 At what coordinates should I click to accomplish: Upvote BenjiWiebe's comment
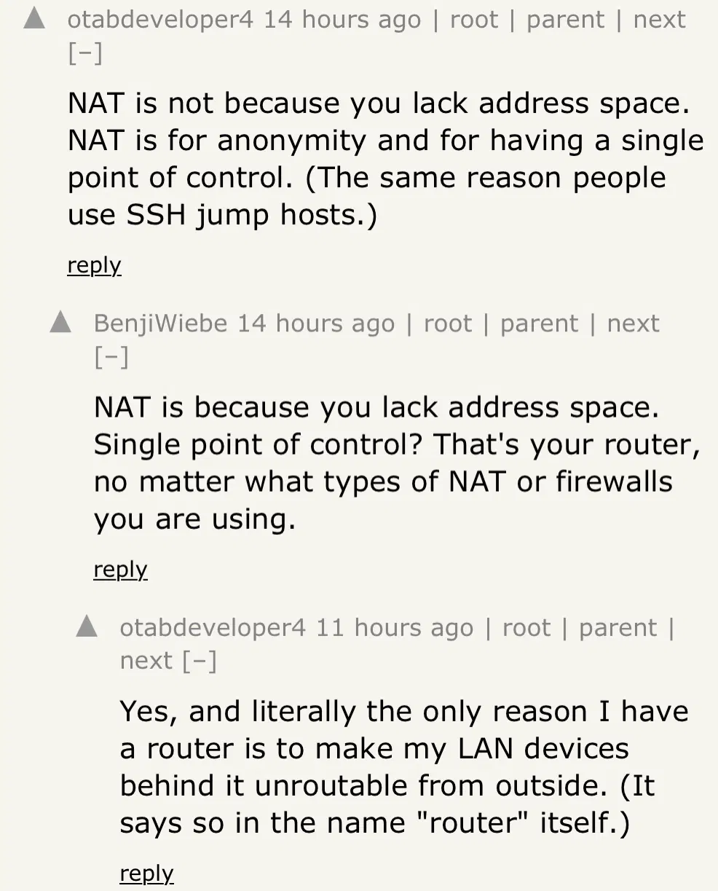tap(60, 321)
